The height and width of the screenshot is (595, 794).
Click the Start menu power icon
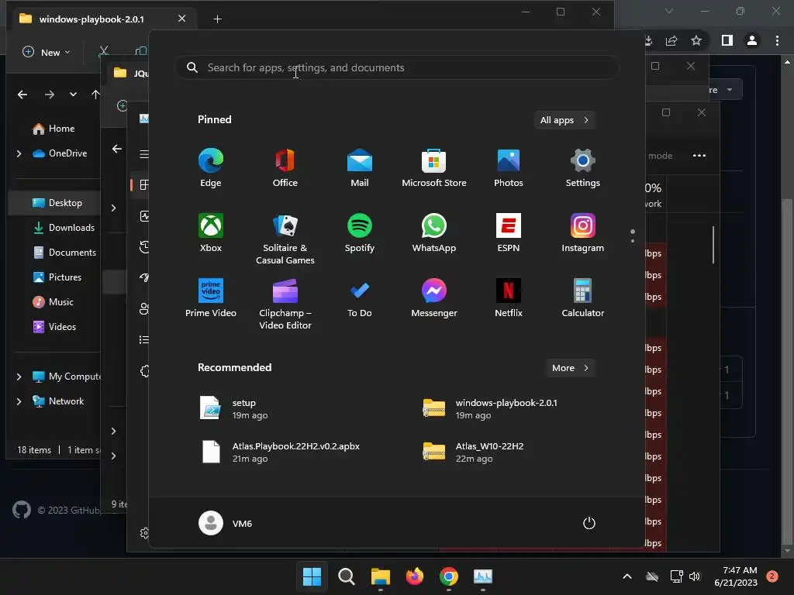pos(589,523)
